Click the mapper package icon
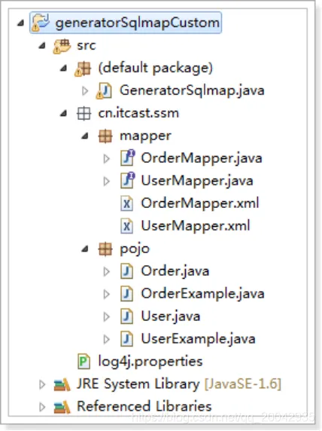 tap(105, 136)
